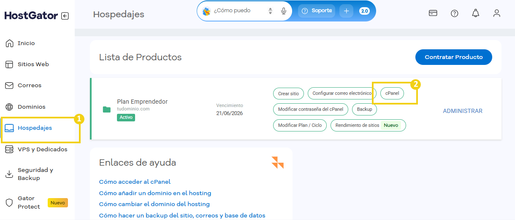Click the assistant mascot icon in search bar

click(206, 11)
